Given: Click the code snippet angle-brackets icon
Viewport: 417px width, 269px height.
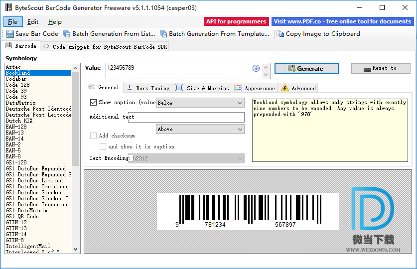Looking at the screenshot, I should (46, 46).
